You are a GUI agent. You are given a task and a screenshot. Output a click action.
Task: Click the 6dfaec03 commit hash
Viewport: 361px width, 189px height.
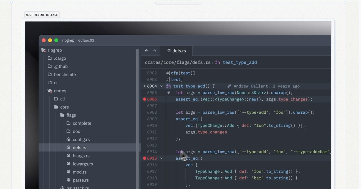86,40
